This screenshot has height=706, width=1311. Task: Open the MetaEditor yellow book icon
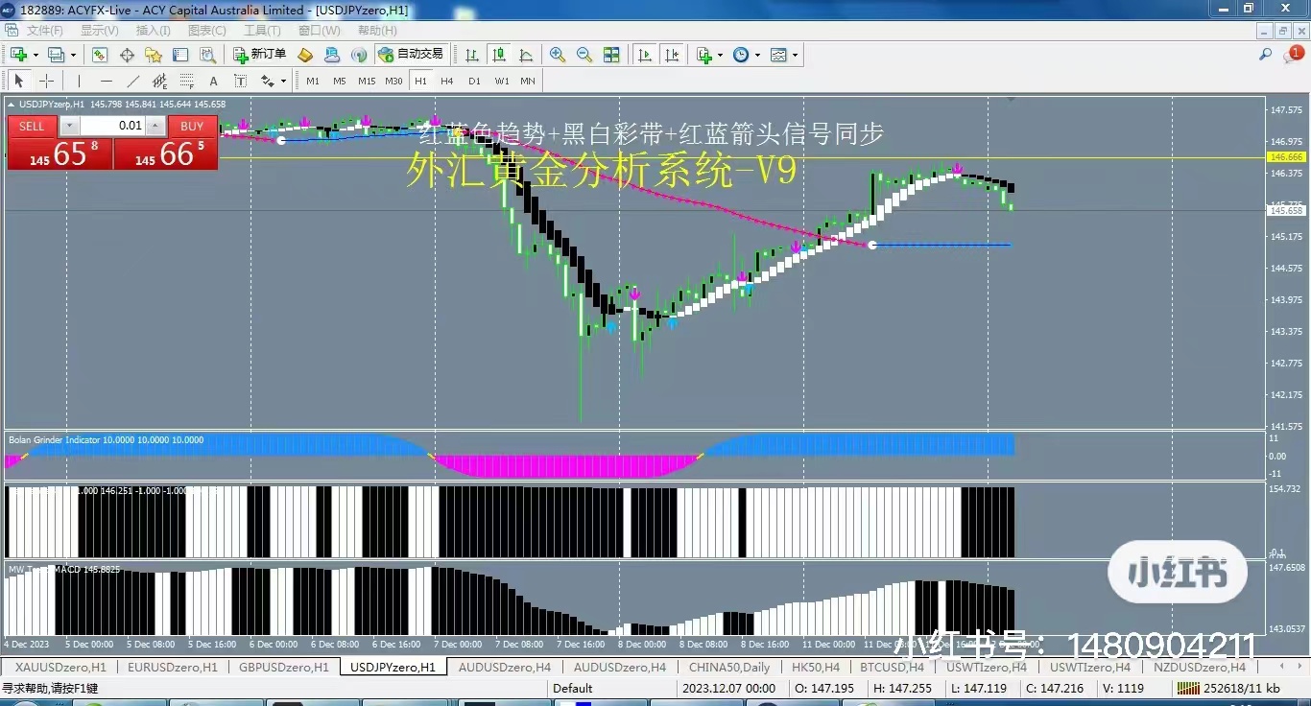pyautogui.click(x=305, y=55)
